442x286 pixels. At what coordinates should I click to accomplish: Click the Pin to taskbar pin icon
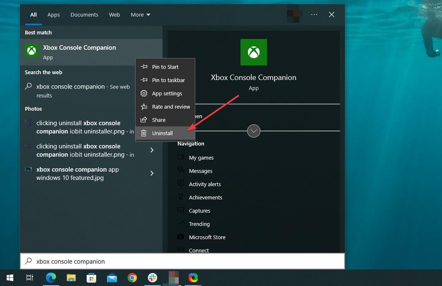(144, 80)
